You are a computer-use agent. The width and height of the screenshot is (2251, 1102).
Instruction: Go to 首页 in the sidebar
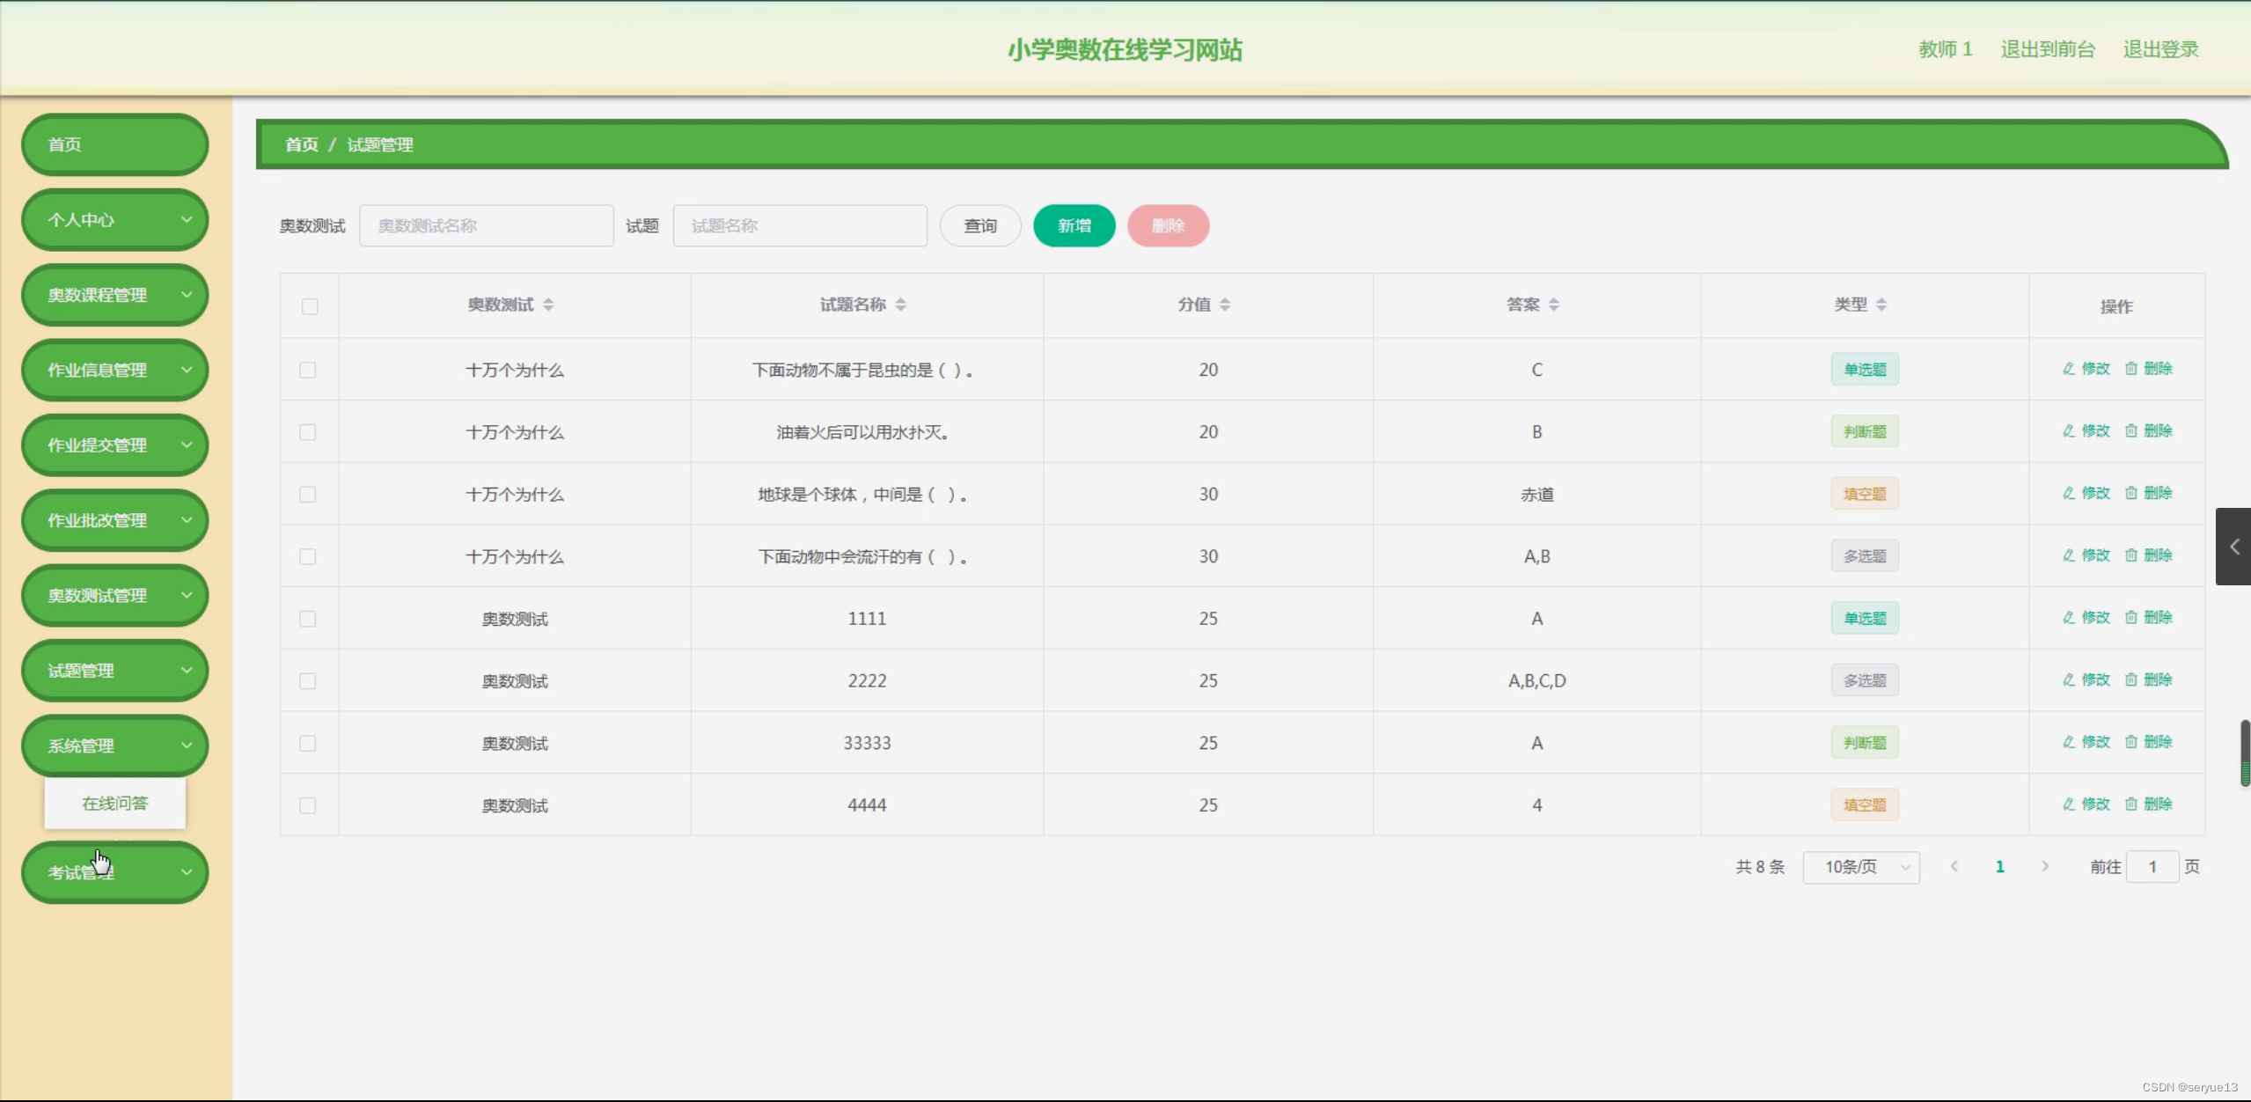tap(114, 144)
